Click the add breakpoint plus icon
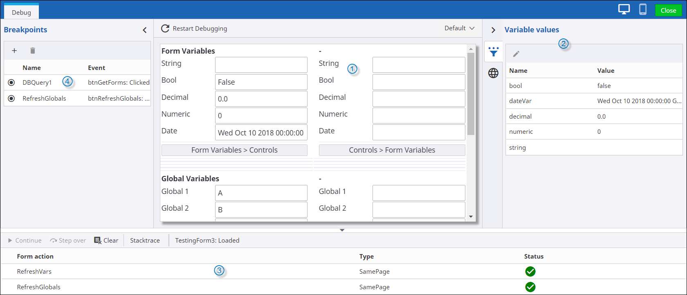This screenshot has width=687, height=295. tap(14, 51)
